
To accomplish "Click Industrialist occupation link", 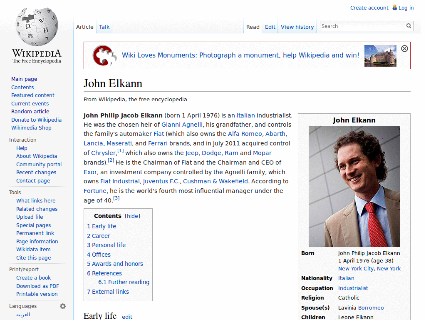I will (353, 288).
